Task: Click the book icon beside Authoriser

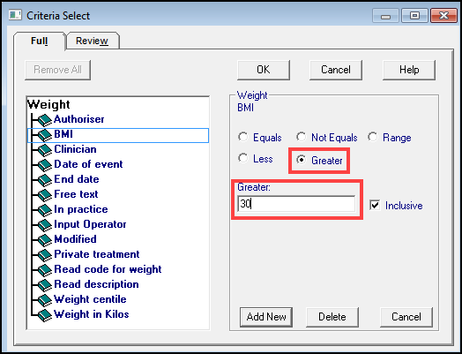Action: pyautogui.click(x=44, y=120)
